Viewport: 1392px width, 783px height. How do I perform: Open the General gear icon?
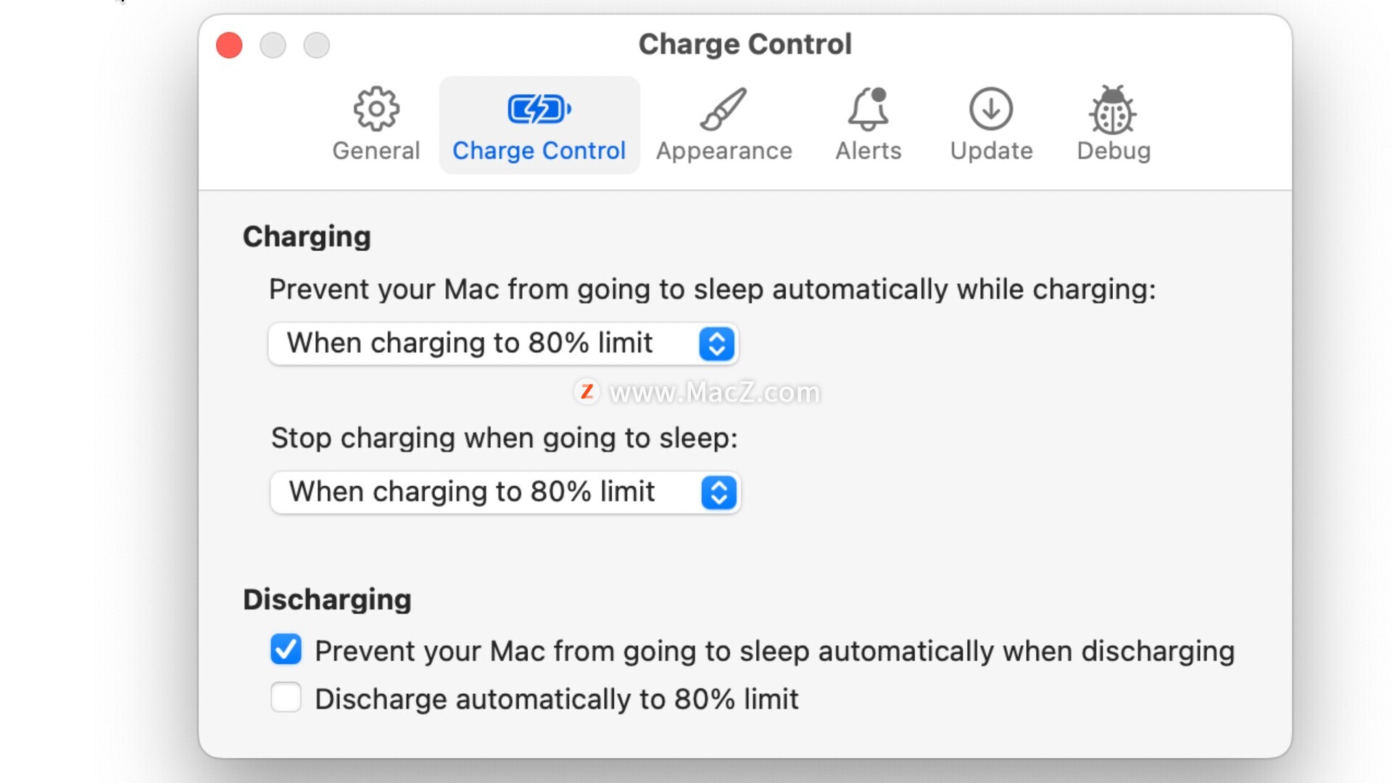(376, 109)
